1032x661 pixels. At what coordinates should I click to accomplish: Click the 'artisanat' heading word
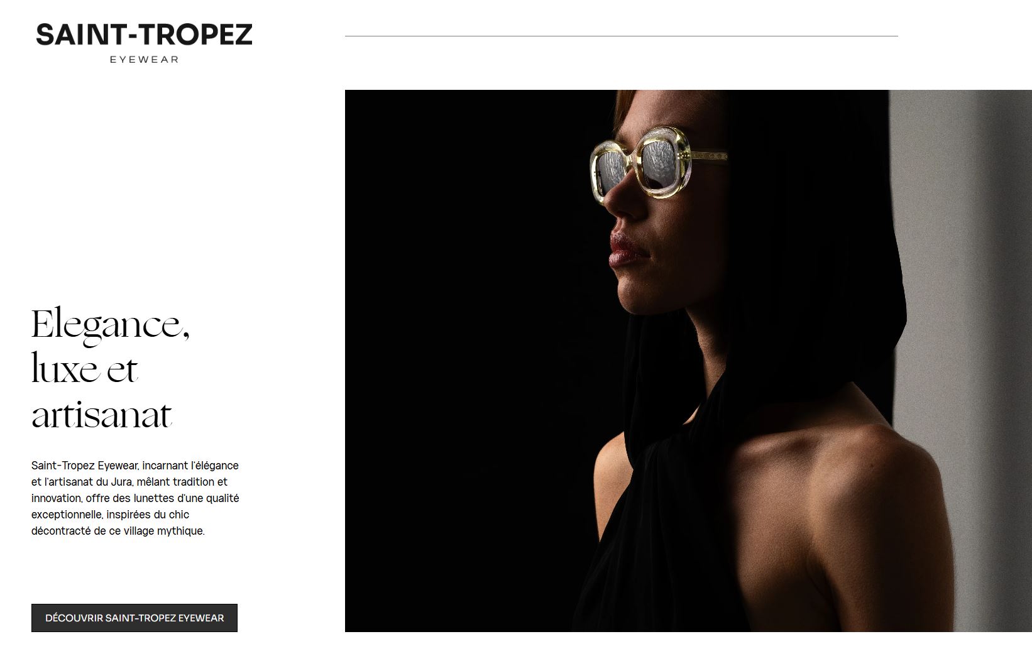pos(102,415)
